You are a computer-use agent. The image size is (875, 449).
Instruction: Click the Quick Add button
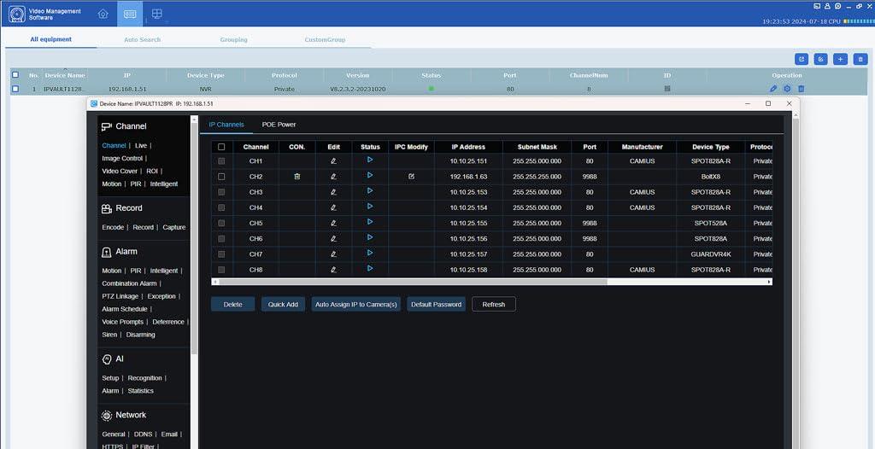283,304
